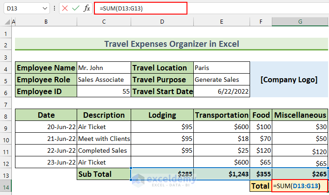Viewport: 329px width, 195px height.
Task: Select the Employee Role label cell
Action: [x=46, y=80]
